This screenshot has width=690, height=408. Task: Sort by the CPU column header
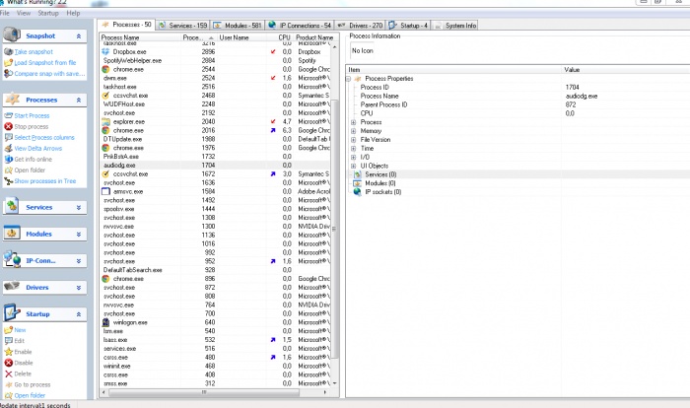point(280,37)
